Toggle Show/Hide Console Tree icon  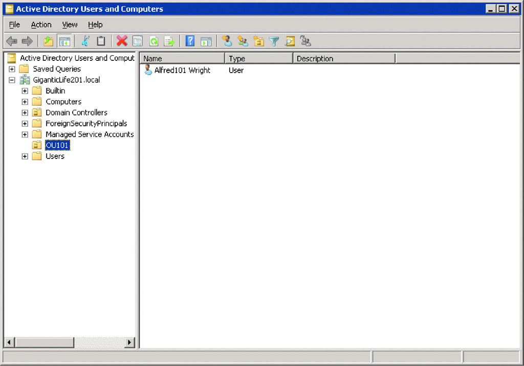64,41
